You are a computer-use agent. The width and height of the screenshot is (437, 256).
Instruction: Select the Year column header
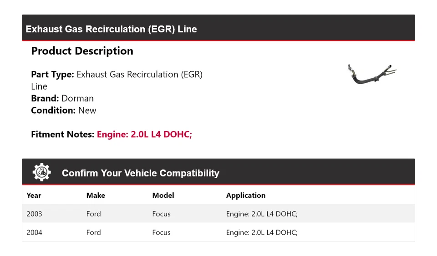click(x=34, y=196)
